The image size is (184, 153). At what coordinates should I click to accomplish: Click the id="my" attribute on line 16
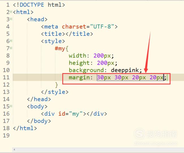(70, 114)
